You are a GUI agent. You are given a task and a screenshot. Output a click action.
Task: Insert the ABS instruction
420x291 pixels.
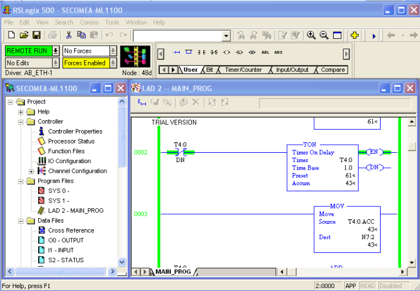point(278,53)
